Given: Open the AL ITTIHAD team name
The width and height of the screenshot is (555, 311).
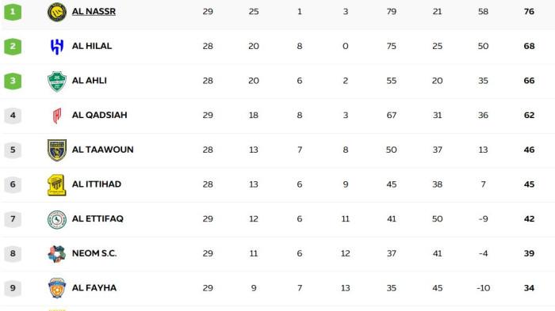Looking at the screenshot, I should 96,184.
